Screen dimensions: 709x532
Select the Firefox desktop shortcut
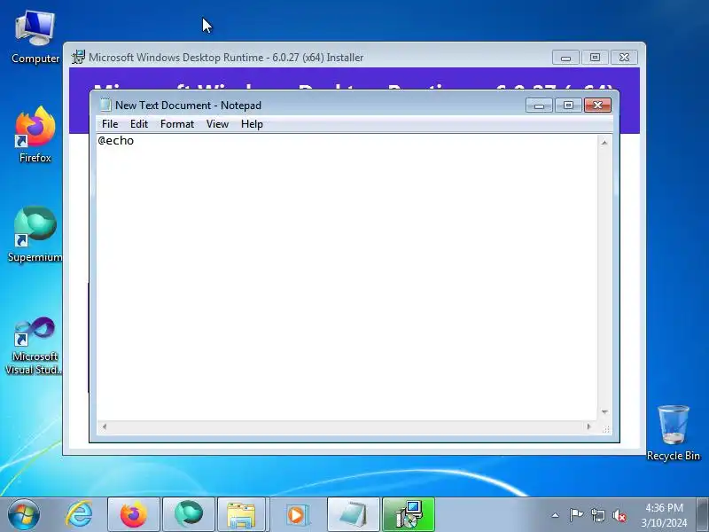[x=35, y=135]
